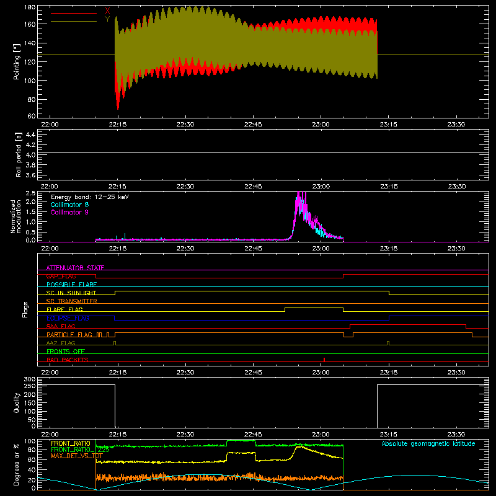Click the cyan Collimator 8 legend entry
Viewport: 496px width, 496px height.
pyautogui.click(x=69, y=205)
